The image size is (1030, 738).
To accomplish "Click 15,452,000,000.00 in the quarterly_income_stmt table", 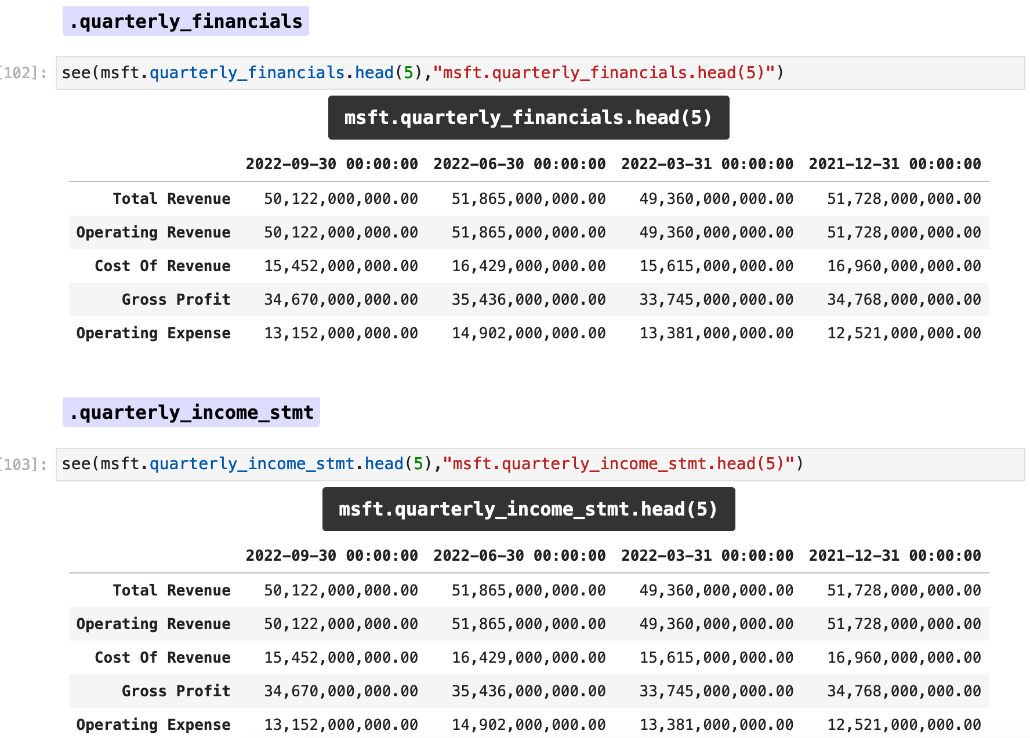I will 341,657.
